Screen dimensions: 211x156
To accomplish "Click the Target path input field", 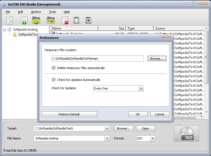I will point(69,128).
